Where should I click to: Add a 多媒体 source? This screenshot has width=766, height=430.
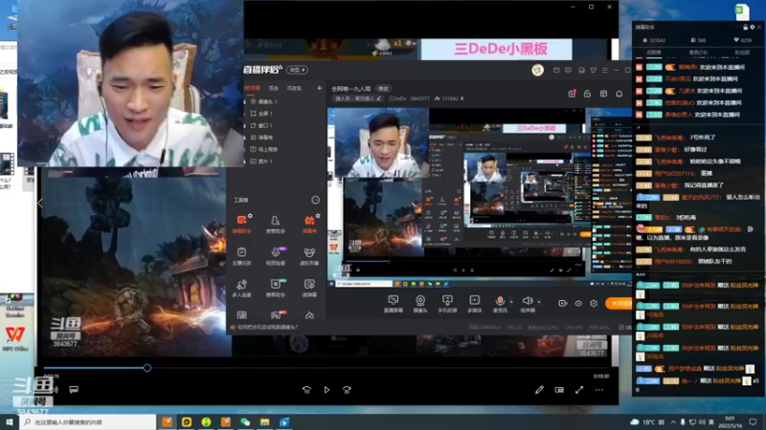pos(474,303)
